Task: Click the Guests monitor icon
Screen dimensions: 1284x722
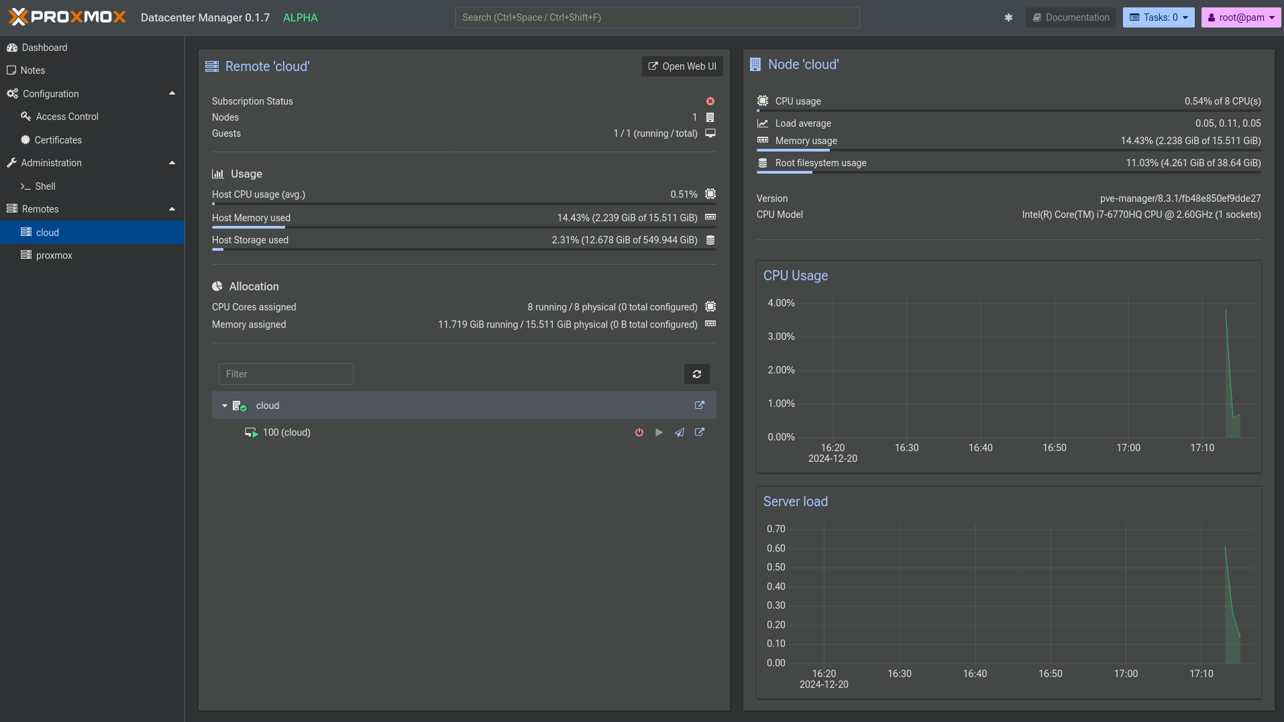Action: 710,133
